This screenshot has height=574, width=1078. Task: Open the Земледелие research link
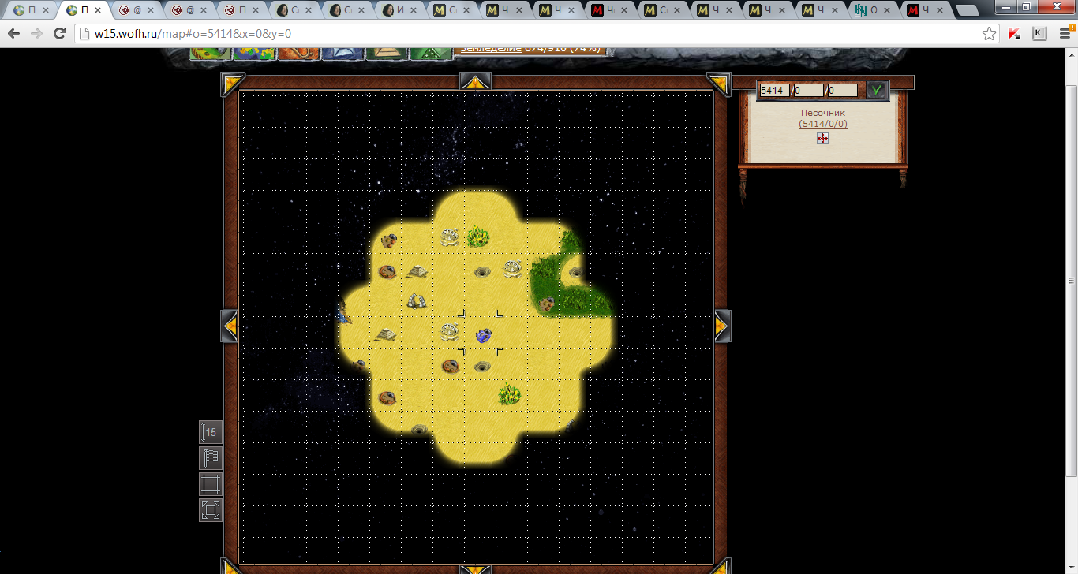pyautogui.click(x=490, y=49)
